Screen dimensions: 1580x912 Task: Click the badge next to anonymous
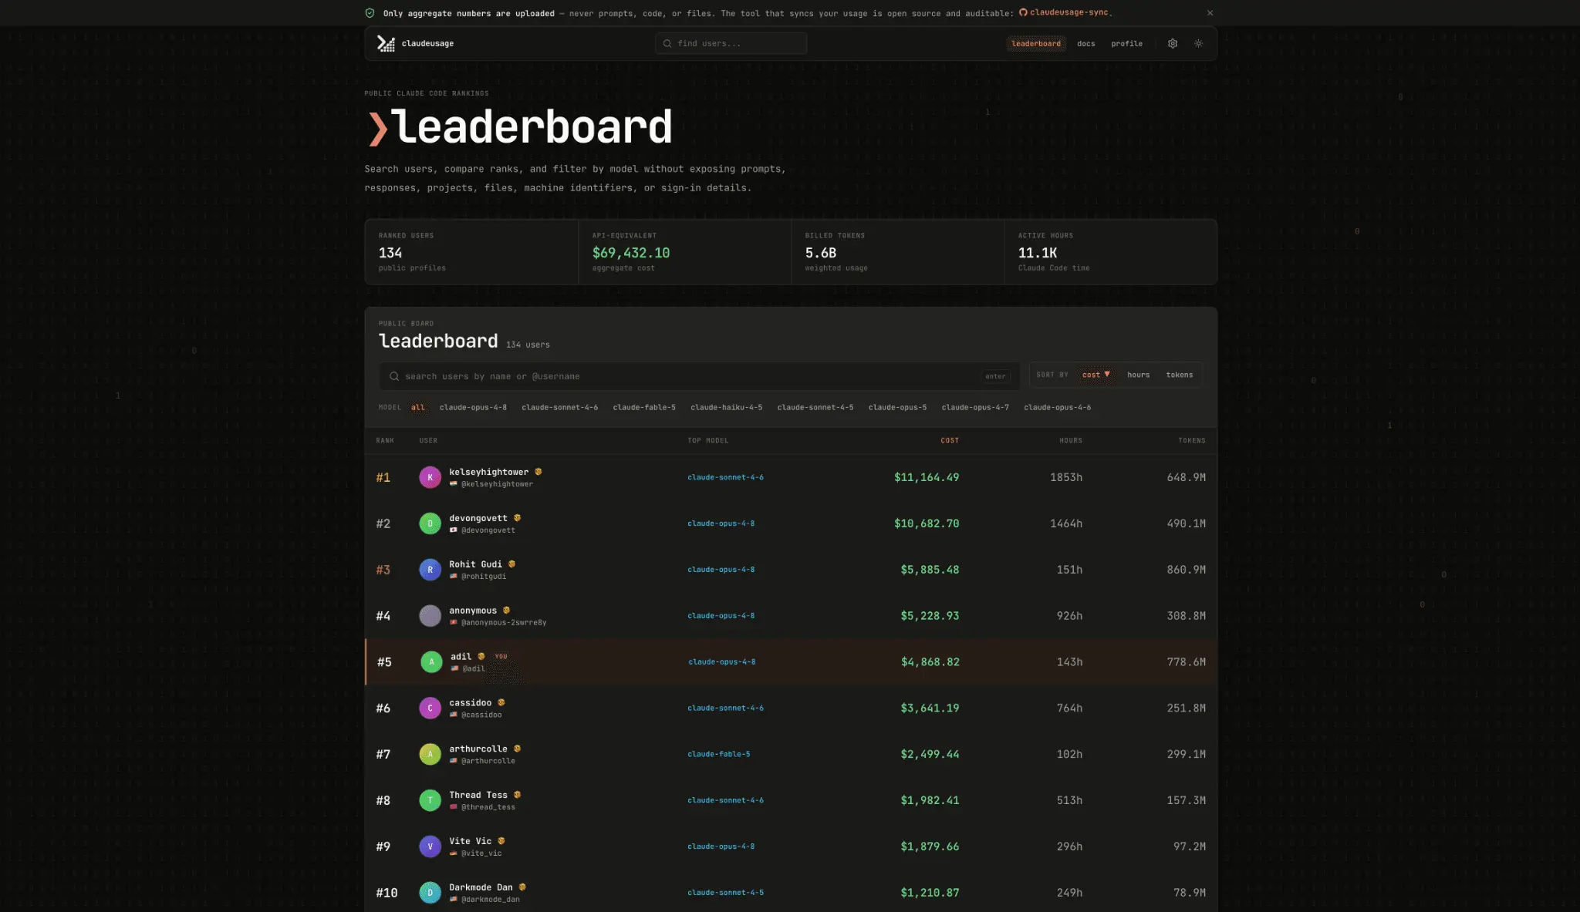(x=506, y=611)
